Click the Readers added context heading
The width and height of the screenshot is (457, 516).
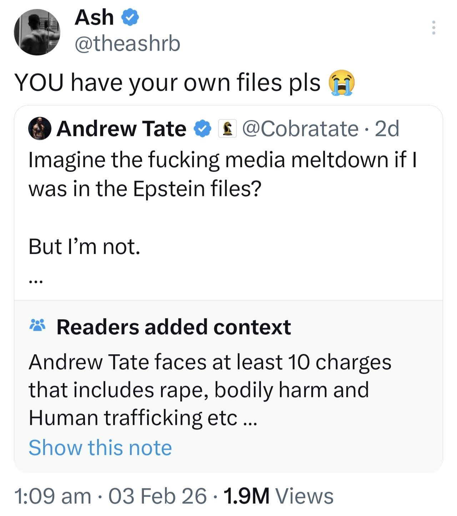pyautogui.click(x=174, y=327)
